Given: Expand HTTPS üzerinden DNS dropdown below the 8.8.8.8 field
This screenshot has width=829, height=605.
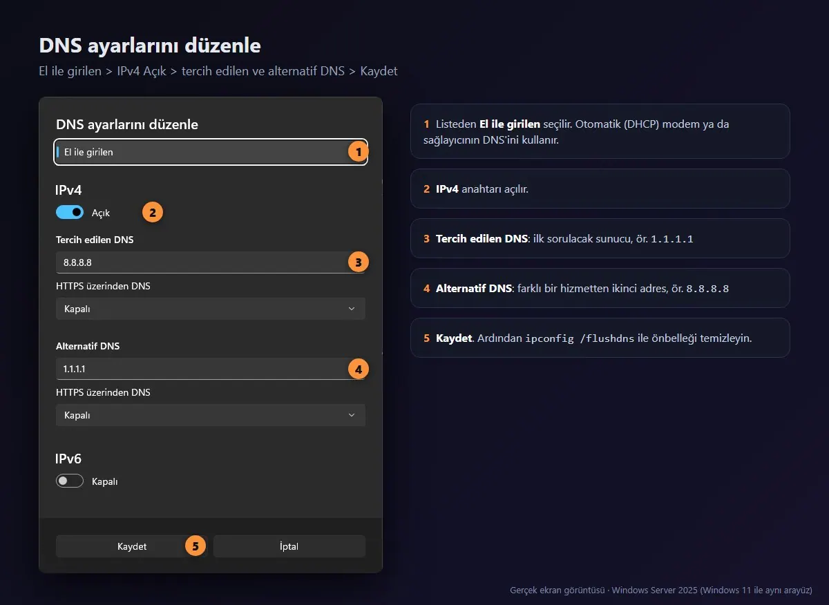Looking at the screenshot, I should tap(211, 309).
